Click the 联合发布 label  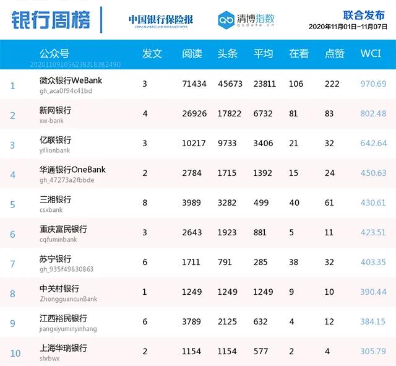tap(364, 14)
